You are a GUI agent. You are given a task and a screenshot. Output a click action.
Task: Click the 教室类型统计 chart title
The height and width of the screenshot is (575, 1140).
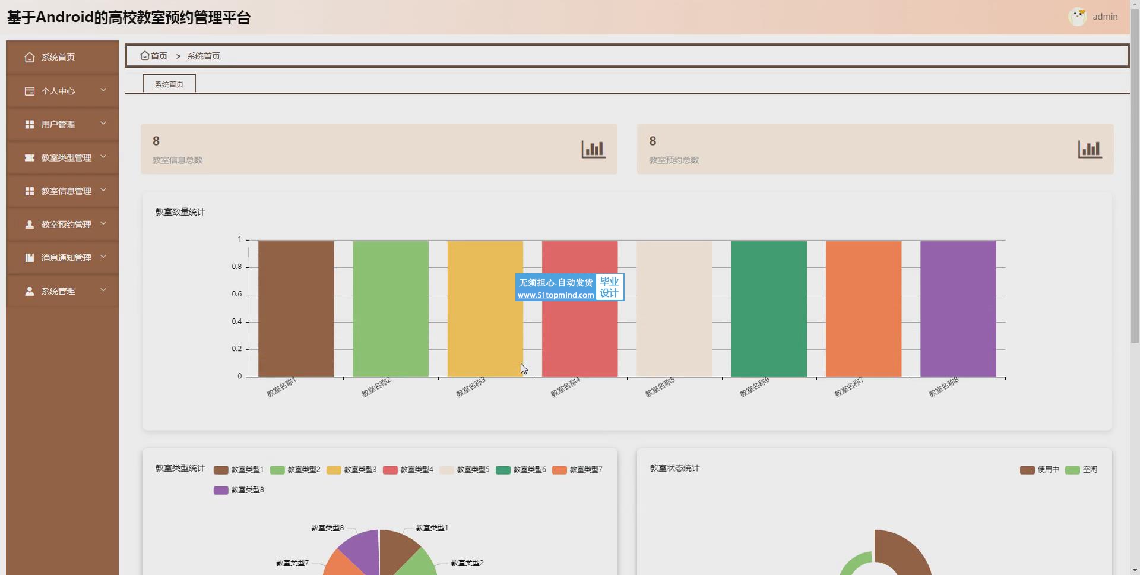(180, 468)
